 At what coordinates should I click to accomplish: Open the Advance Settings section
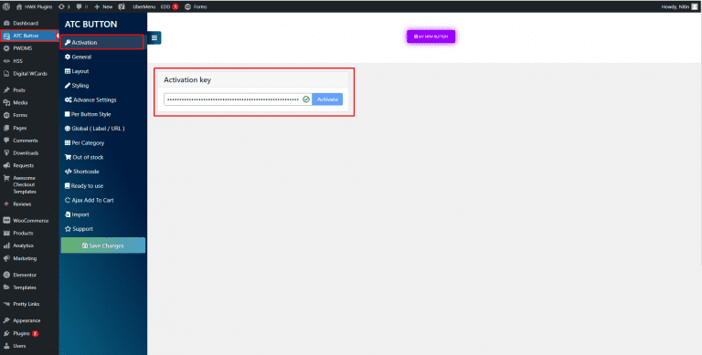point(90,99)
